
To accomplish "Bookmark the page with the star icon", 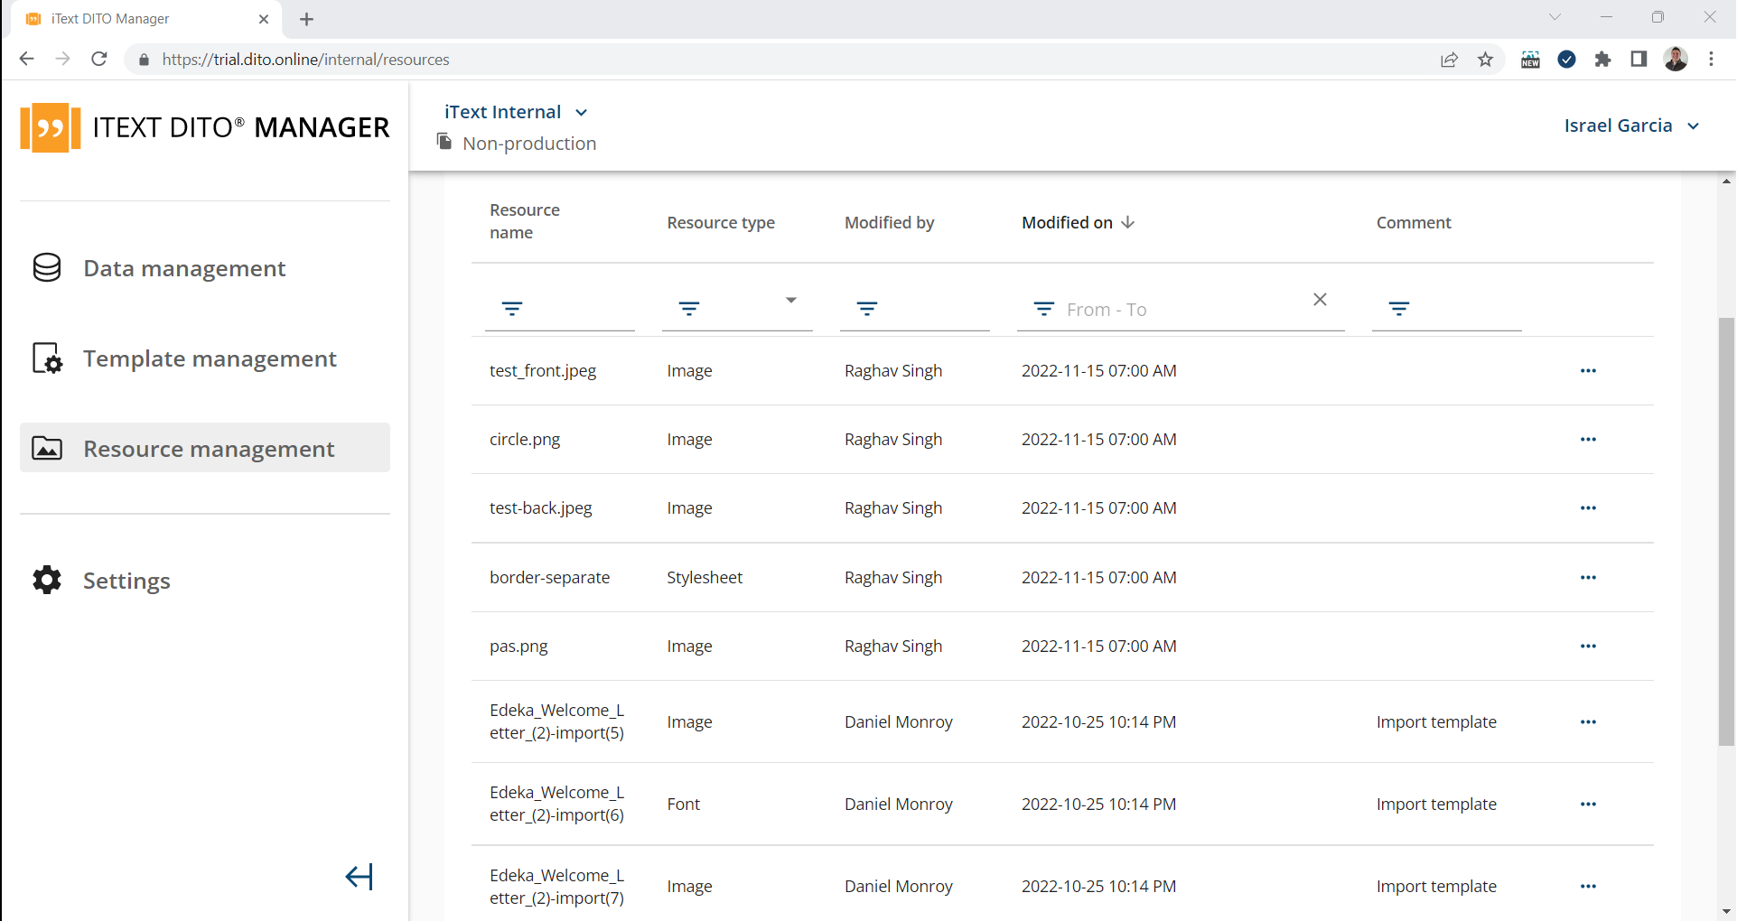I will coord(1485,59).
